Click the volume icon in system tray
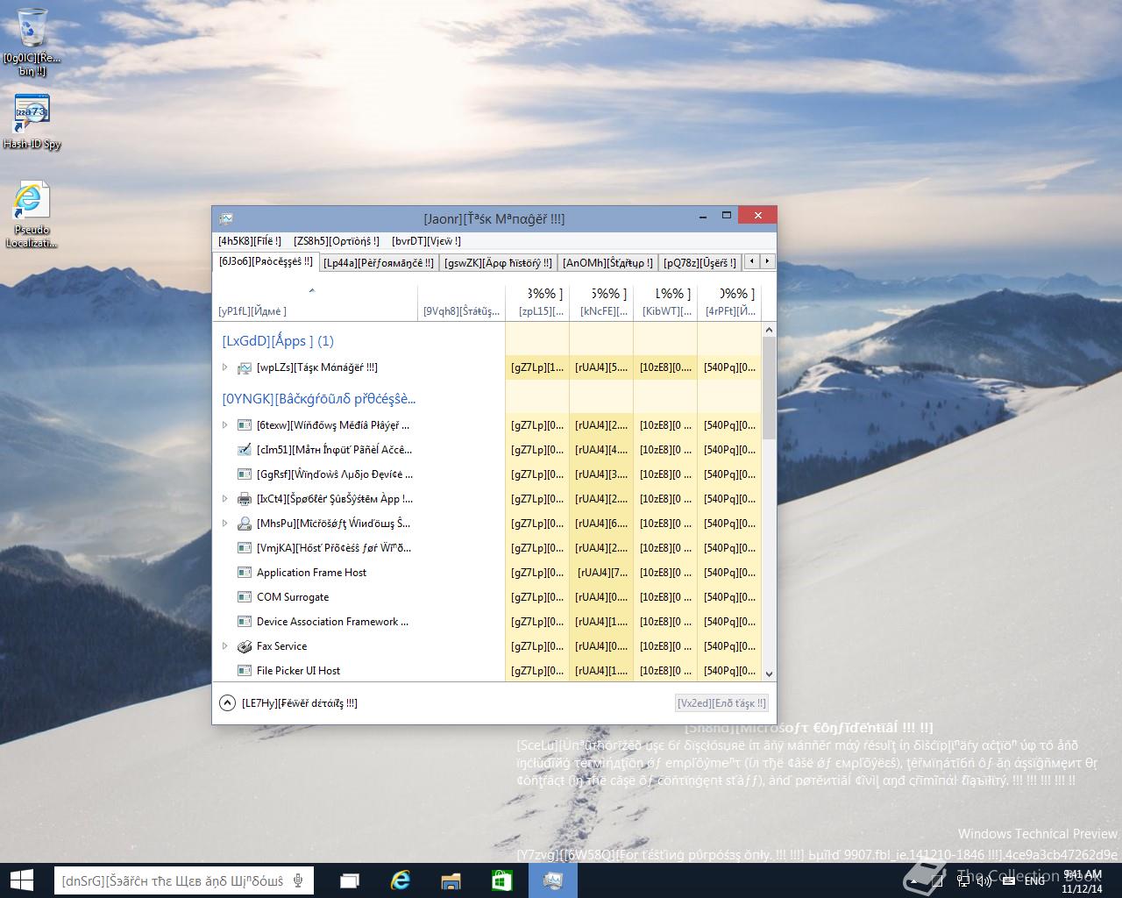The width and height of the screenshot is (1122, 898). pos(984,880)
